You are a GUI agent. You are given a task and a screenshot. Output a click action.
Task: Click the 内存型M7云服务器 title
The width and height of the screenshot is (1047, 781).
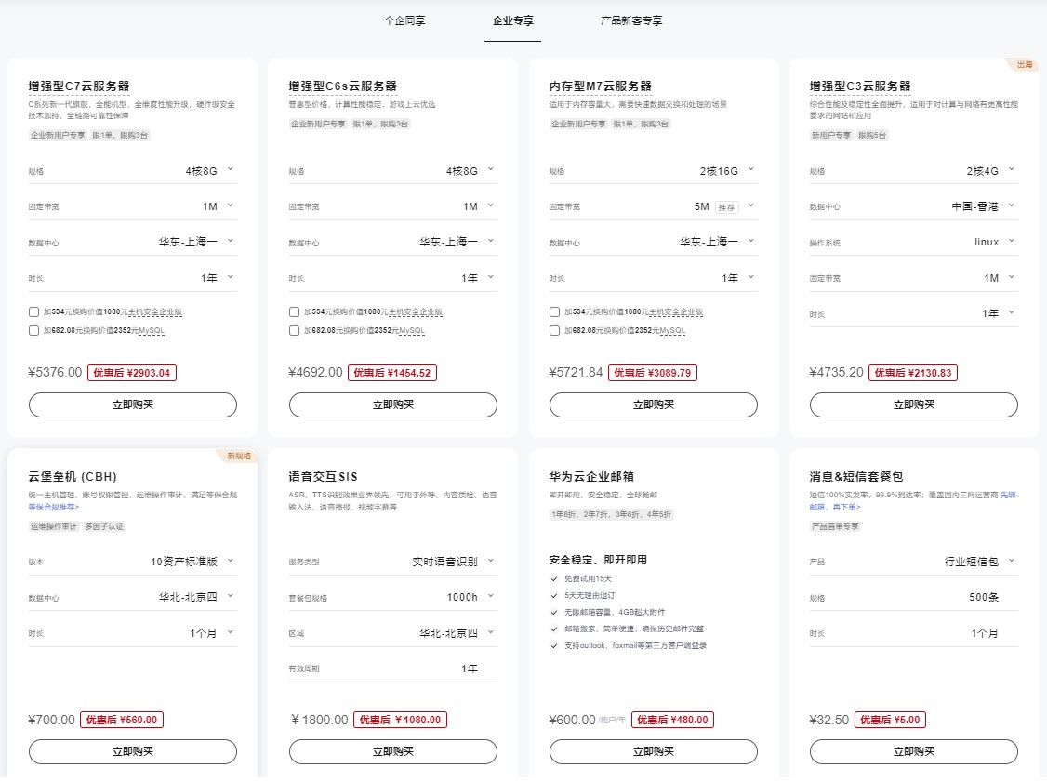pyautogui.click(x=601, y=86)
